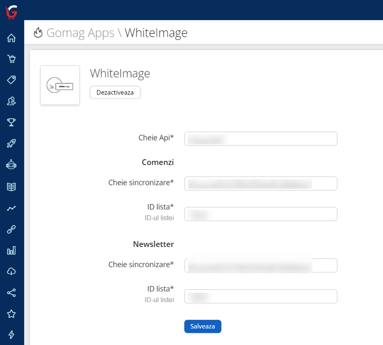Open the Gomag Apps breadcrumb link

tap(80, 33)
